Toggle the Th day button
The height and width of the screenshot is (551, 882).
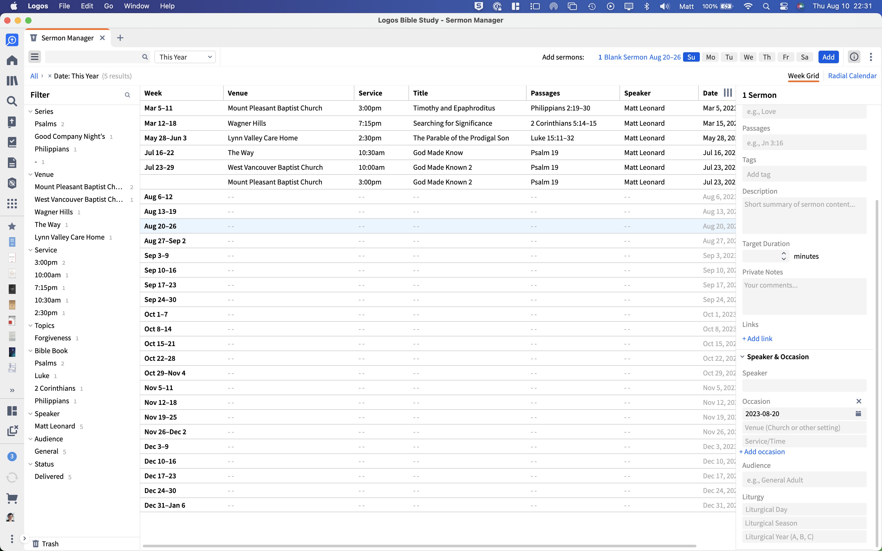point(767,57)
